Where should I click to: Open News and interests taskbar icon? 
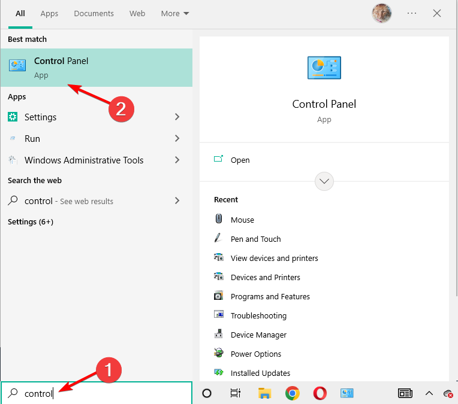(x=405, y=393)
